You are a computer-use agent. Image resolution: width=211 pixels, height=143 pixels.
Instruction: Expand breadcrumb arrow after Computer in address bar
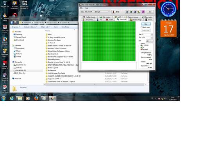(x=33, y=22)
